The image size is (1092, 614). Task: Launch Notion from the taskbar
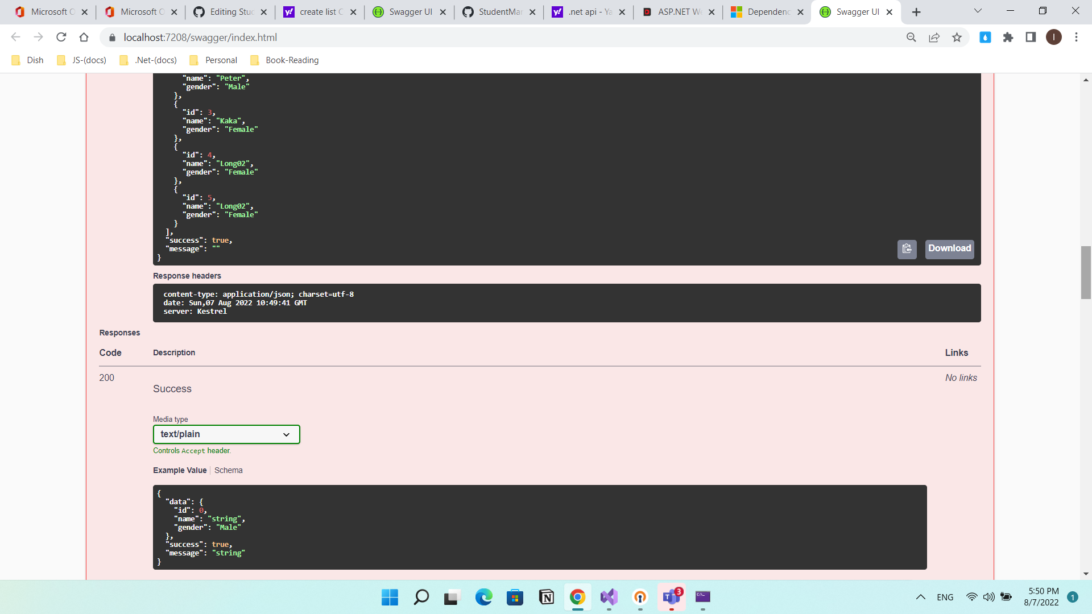click(546, 598)
